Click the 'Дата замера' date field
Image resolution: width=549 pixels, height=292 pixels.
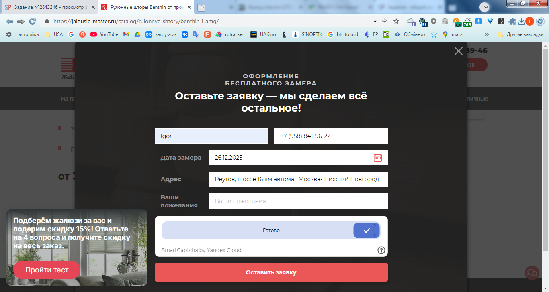(x=298, y=158)
